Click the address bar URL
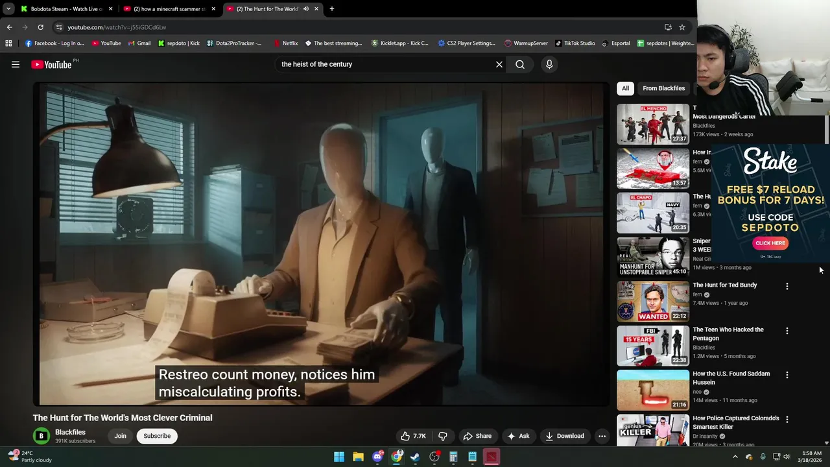Viewport: 830px width, 467px height. coord(117,27)
